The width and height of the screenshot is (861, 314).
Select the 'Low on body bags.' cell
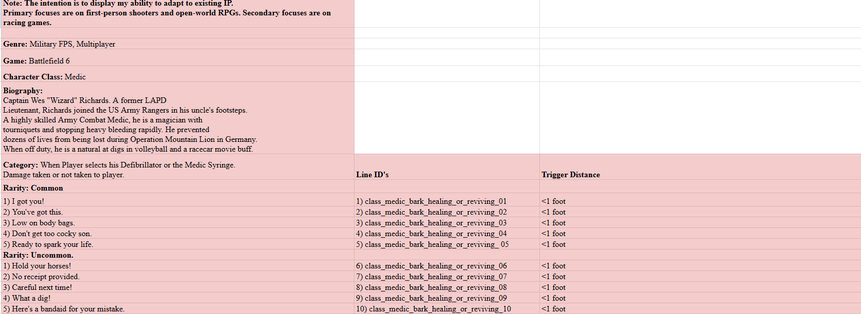pyautogui.click(x=178, y=222)
